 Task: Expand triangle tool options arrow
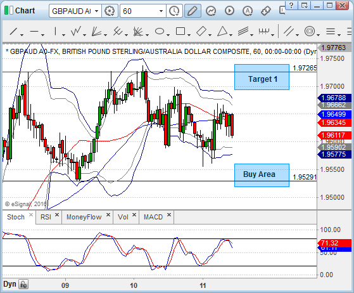[x=231, y=35]
